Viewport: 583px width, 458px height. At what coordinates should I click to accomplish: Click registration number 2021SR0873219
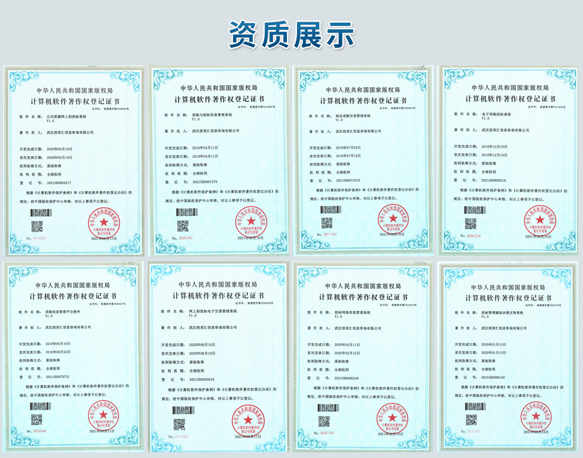348,180
